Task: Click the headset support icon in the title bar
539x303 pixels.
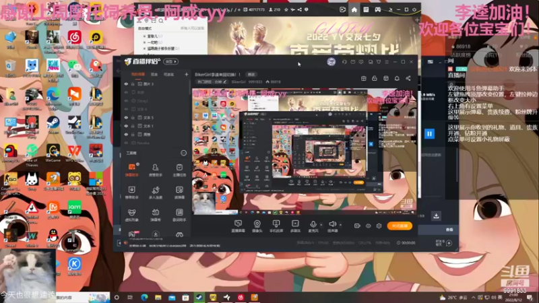Action: click(344, 62)
